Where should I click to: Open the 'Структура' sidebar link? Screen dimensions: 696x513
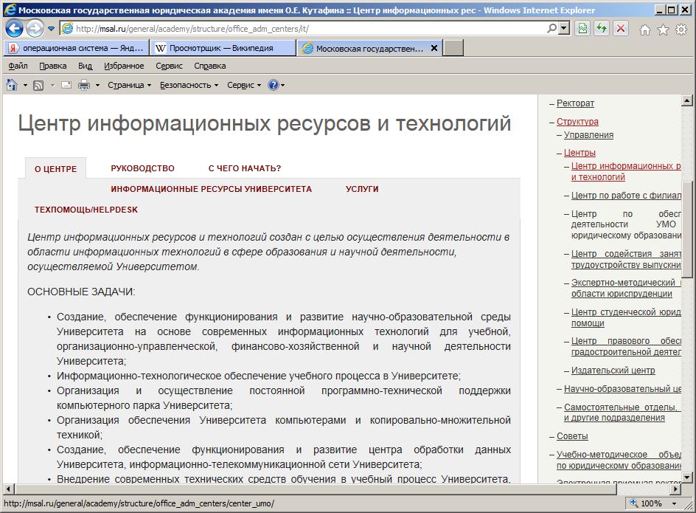(x=577, y=121)
